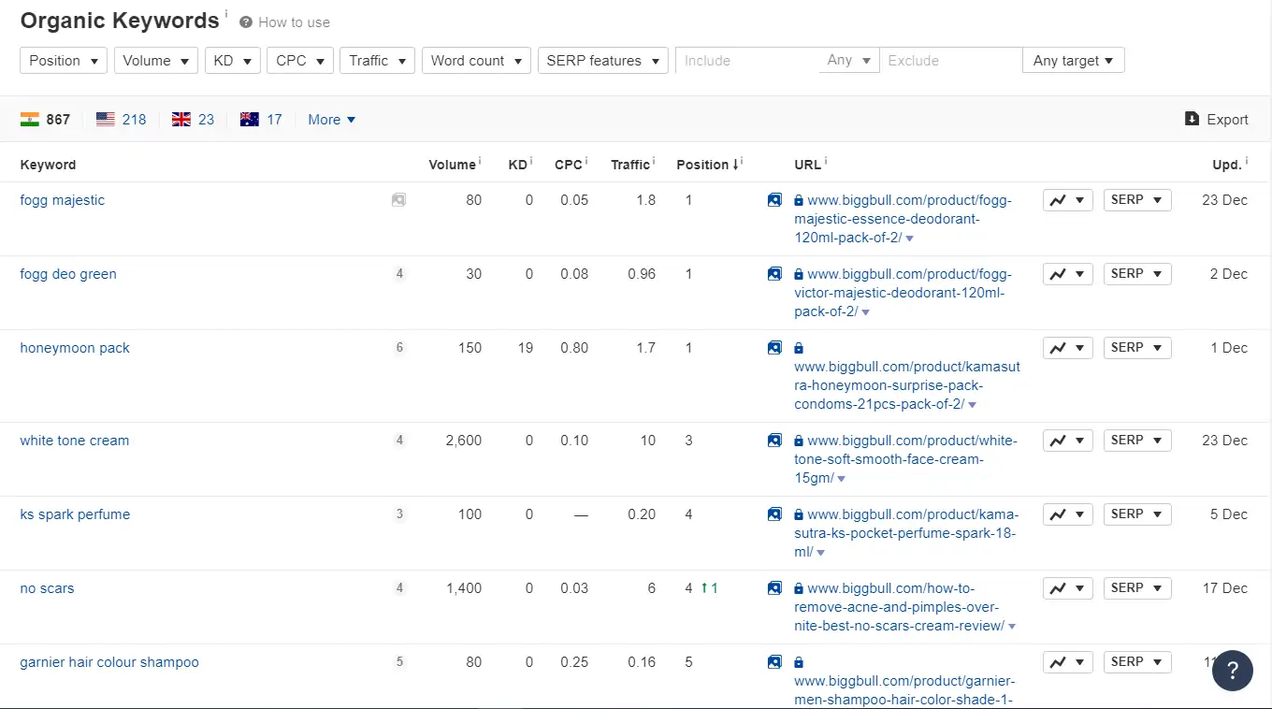The image size is (1272, 709).
Task: Open the white tone cream keyword link
Action: coord(75,441)
